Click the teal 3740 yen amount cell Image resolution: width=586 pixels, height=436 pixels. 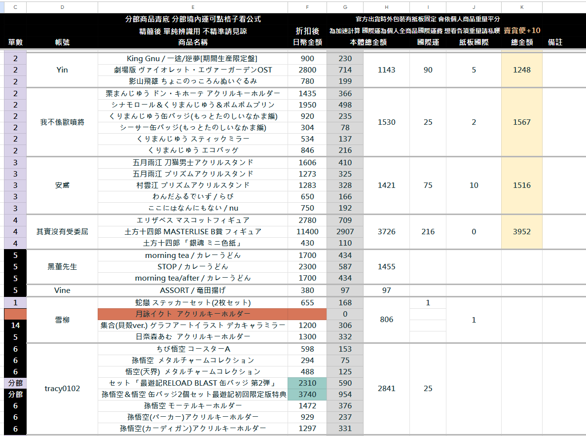coord(307,395)
